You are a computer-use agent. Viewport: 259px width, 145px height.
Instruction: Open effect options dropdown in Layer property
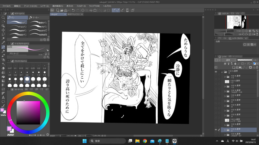click(x=255, y=44)
